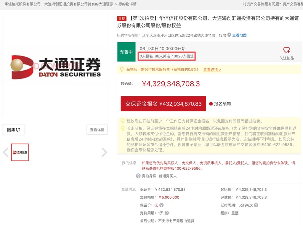Click the red exclamation icon beside 报名须知
This screenshot has width=303, height=225.
211,104
